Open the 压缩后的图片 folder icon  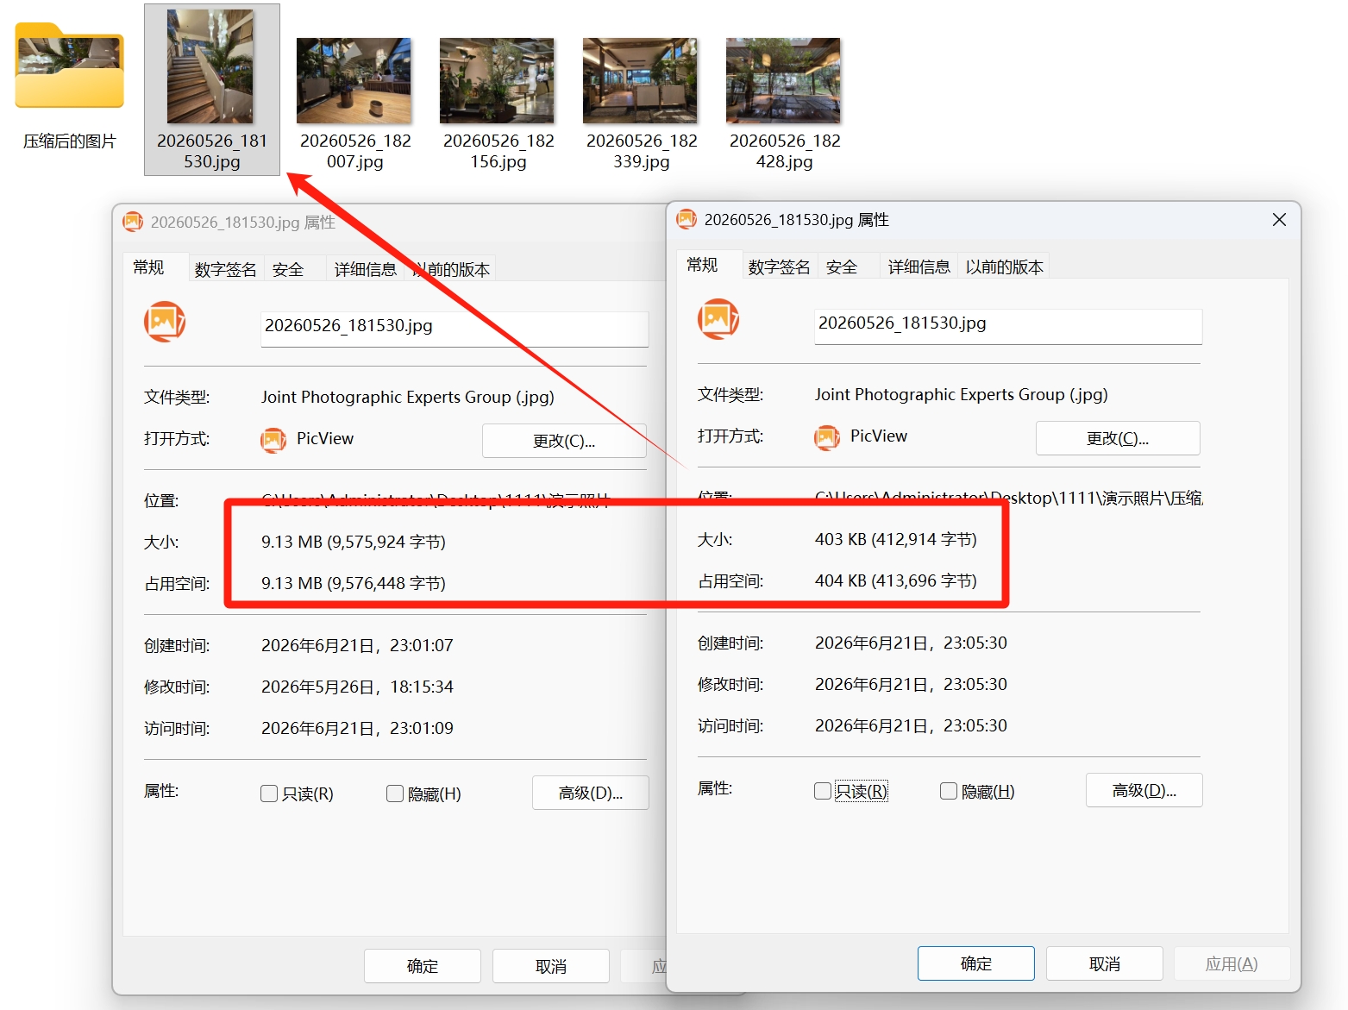coord(69,66)
